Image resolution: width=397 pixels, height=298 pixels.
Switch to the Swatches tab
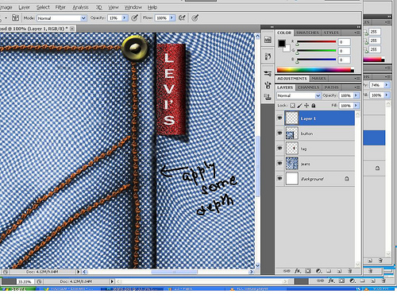pyautogui.click(x=307, y=33)
